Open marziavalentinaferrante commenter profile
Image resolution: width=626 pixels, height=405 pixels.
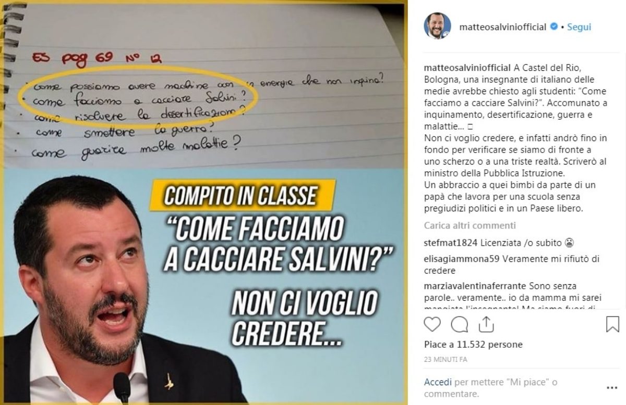(x=475, y=286)
